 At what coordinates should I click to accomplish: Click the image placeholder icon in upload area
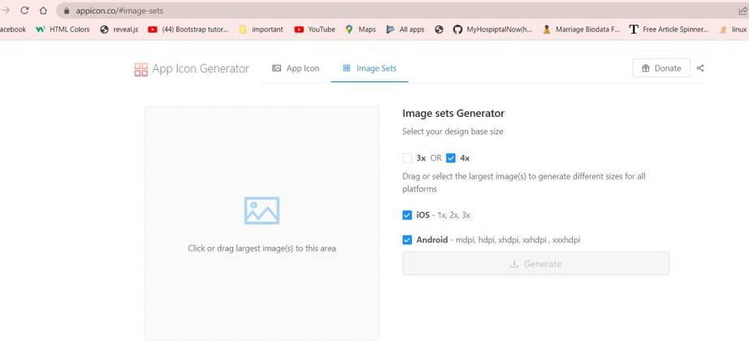(262, 210)
